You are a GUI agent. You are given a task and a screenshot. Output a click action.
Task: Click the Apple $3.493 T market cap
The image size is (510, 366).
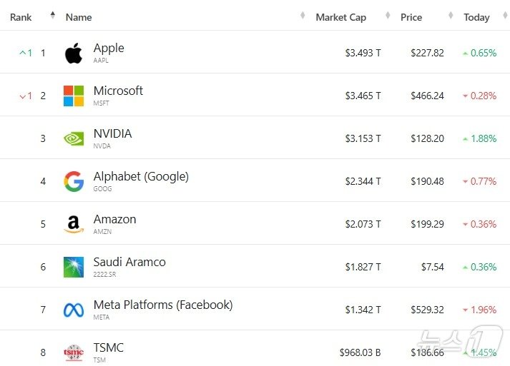(x=363, y=53)
